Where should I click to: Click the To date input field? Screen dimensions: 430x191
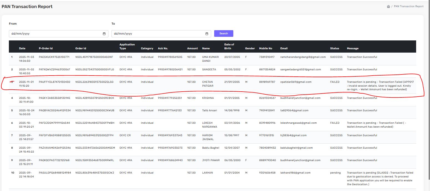(158, 34)
